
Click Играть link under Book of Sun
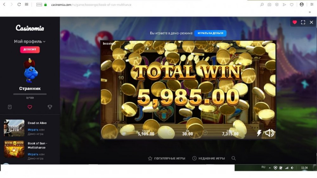click(33, 154)
